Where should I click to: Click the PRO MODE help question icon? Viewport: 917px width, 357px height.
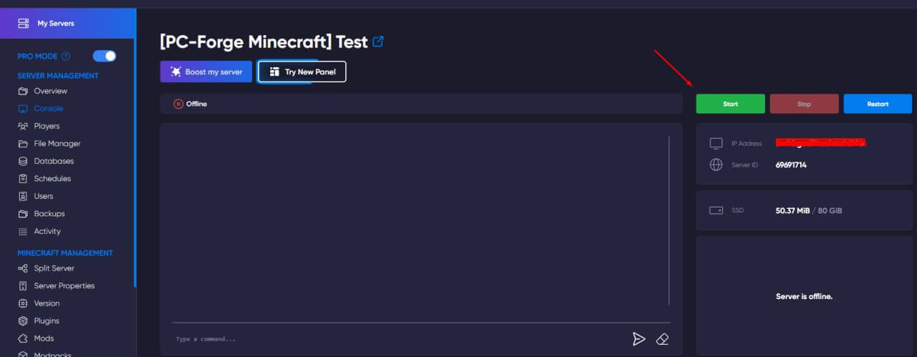[x=66, y=57]
